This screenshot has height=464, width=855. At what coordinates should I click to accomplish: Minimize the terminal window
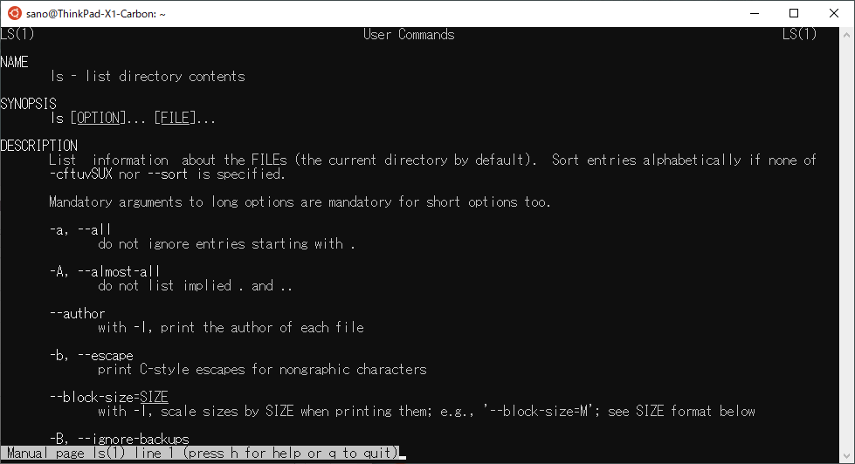pyautogui.click(x=755, y=13)
